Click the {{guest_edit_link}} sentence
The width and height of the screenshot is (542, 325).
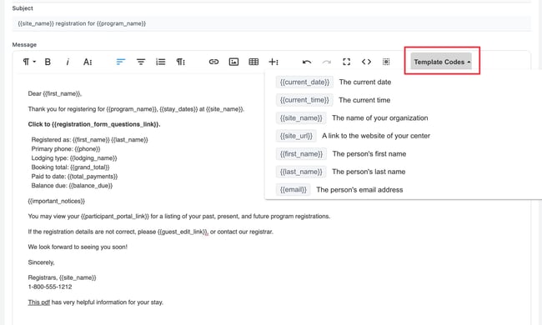coord(151,232)
